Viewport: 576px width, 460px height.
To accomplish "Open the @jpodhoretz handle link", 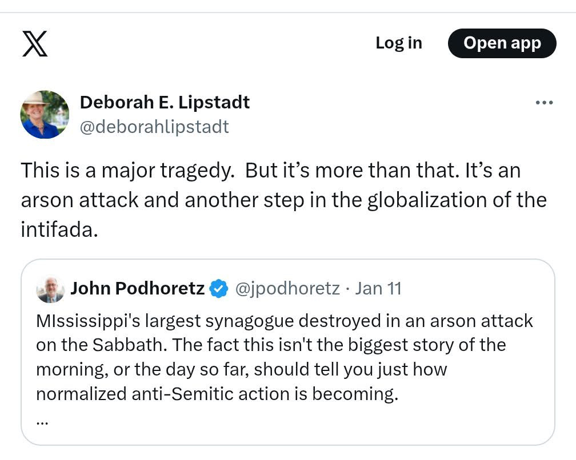I will click(x=287, y=289).
